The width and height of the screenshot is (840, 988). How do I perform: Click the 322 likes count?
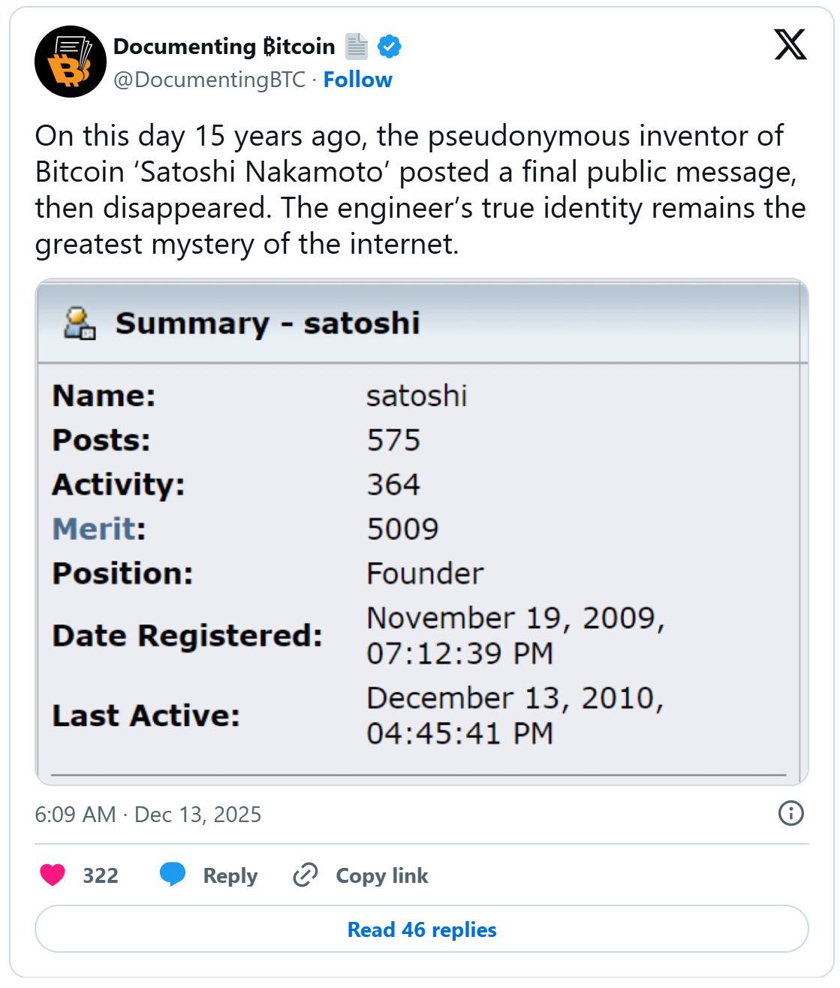(x=101, y=875)
